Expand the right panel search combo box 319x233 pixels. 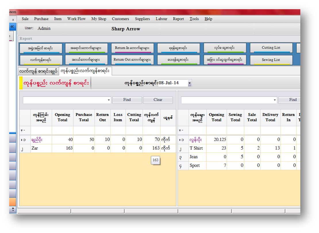click(x=275, y=100)
